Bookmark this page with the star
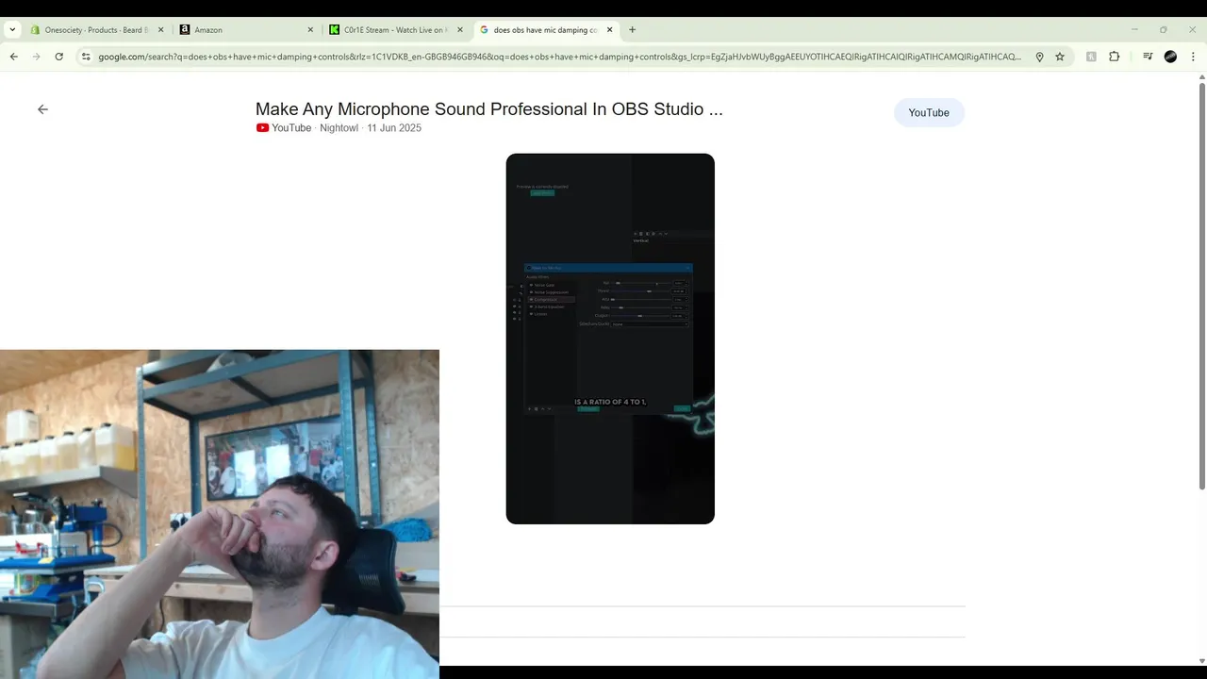The height and width of the screenshot is (679, 1207). point(1060,57)
